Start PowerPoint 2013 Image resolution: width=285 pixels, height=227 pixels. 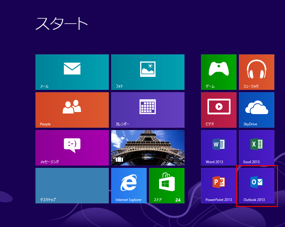coord(219,186)
